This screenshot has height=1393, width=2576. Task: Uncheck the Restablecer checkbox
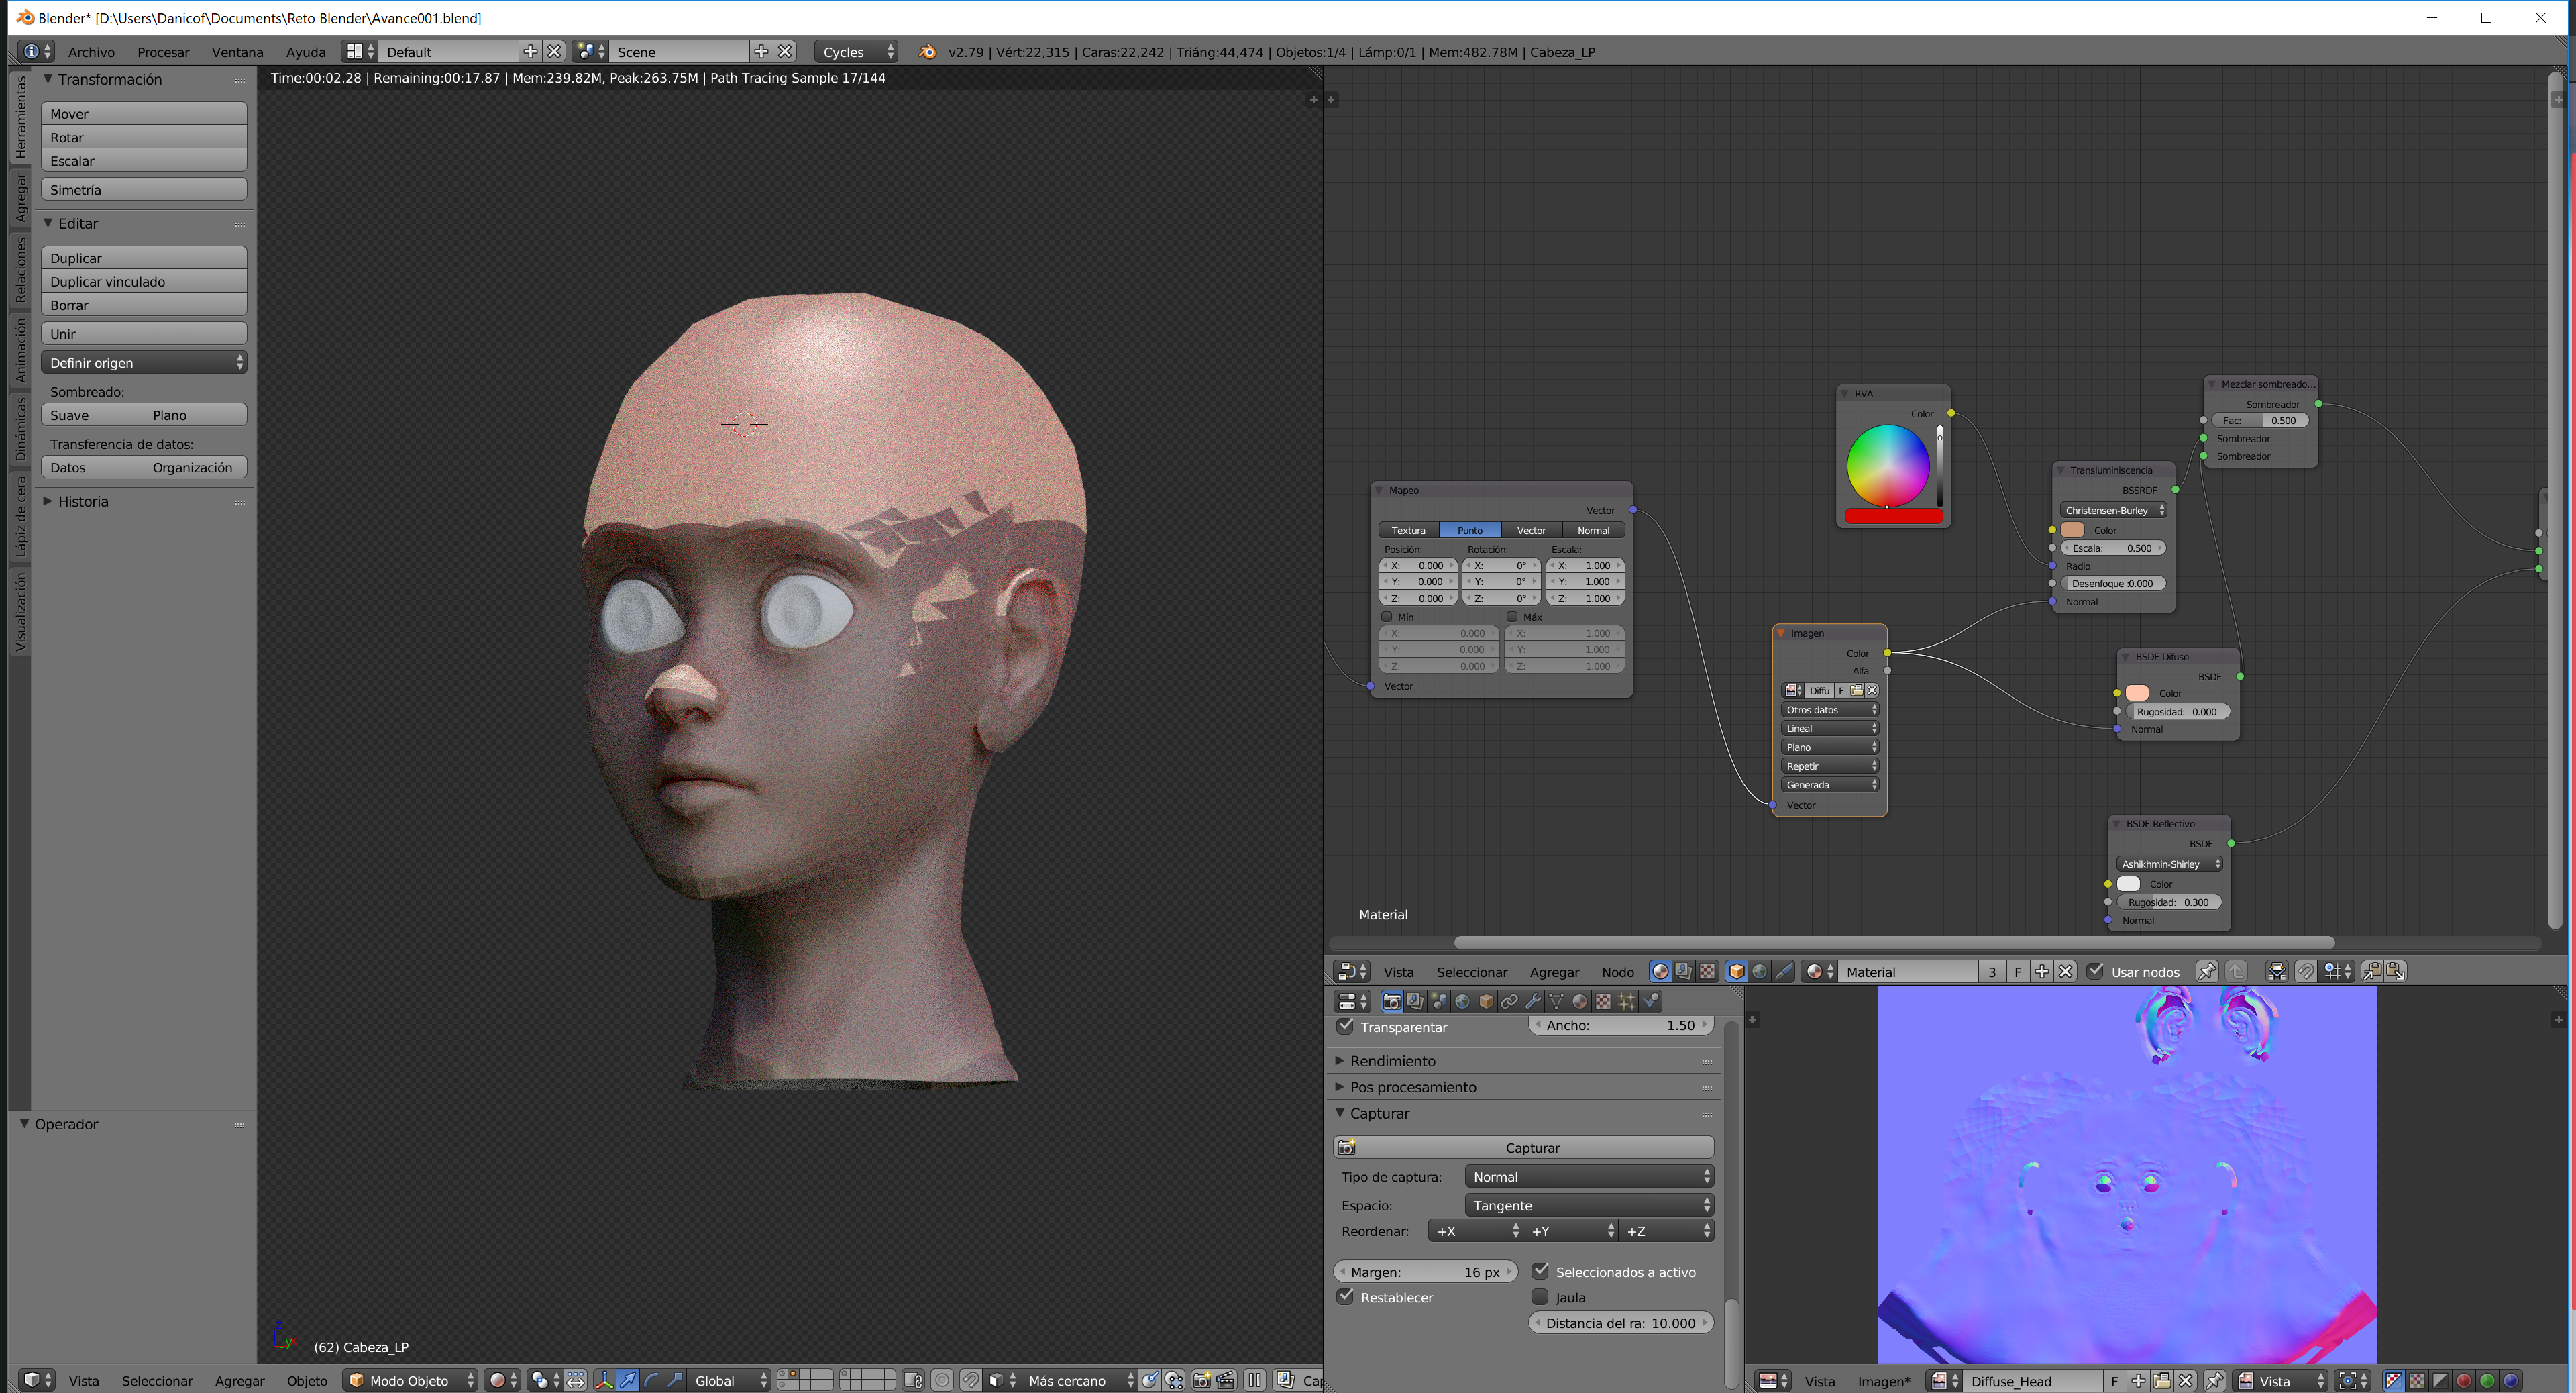[1346, 1297]
